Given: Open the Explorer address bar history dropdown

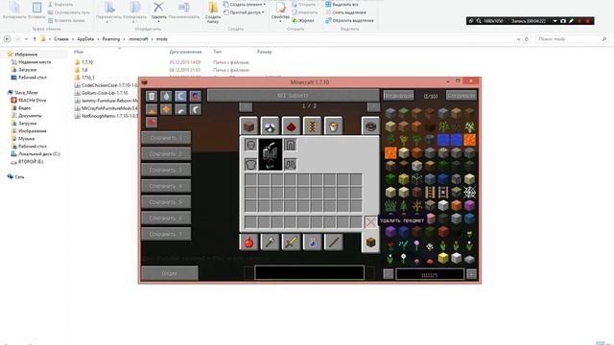Looking at the screenshot, I should pos(518,39).
